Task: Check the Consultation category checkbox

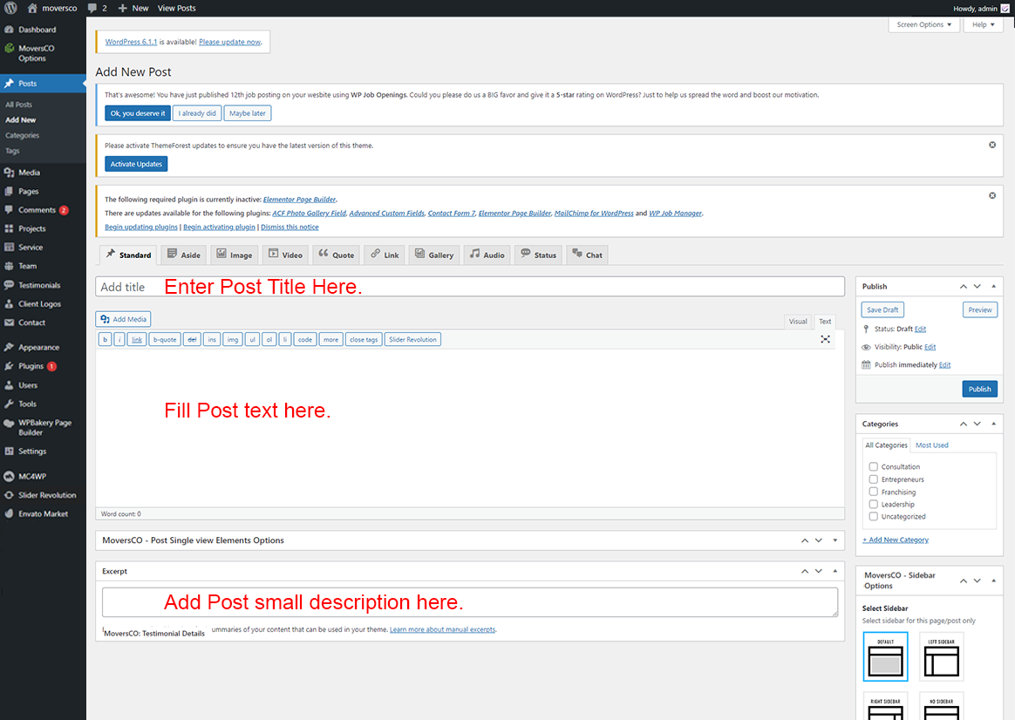Action: tap(873, 467)
